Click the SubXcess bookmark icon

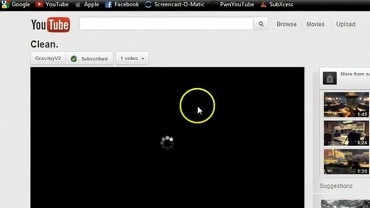[x=264, y=4]
